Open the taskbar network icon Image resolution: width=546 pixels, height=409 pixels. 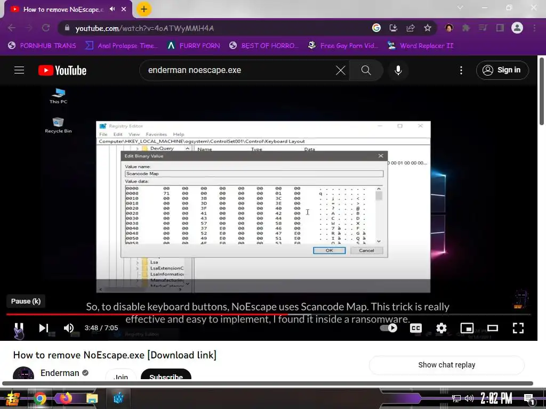tap(456, 398)
